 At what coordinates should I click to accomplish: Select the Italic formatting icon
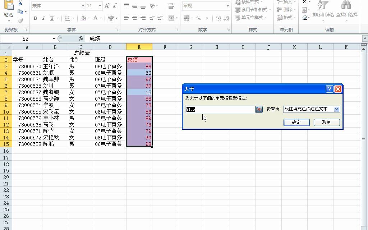coord(44,18)
